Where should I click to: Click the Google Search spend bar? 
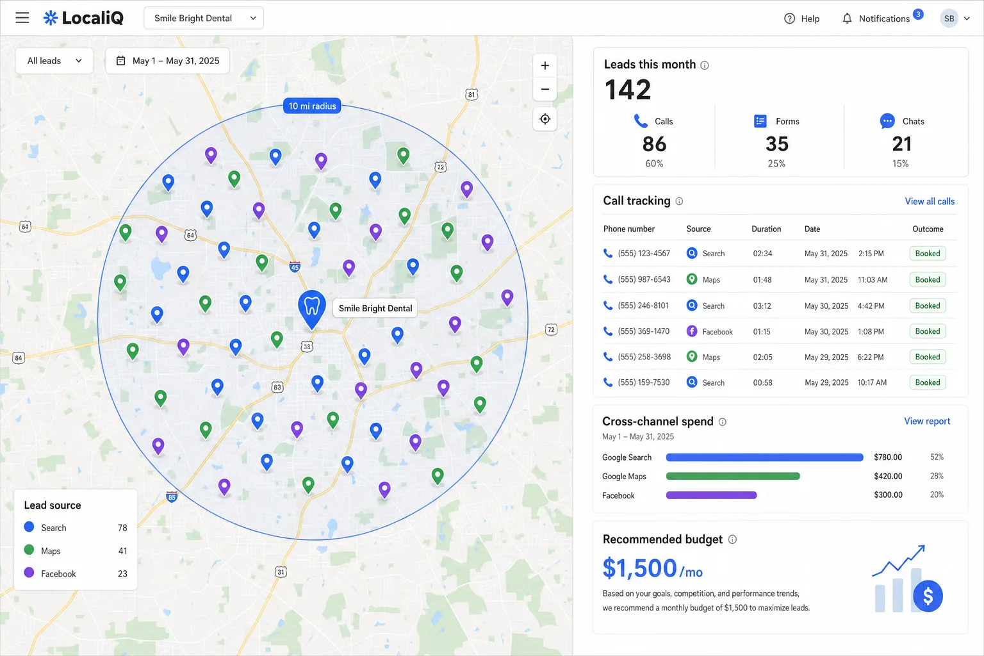click(x=765, y=457)
